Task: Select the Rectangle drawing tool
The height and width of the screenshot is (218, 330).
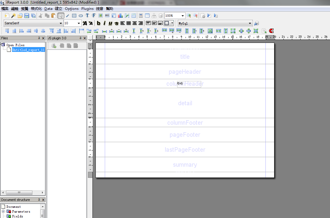Action: tap(74, 16)
